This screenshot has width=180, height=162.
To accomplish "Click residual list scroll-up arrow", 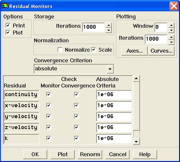I will point(136,78).
